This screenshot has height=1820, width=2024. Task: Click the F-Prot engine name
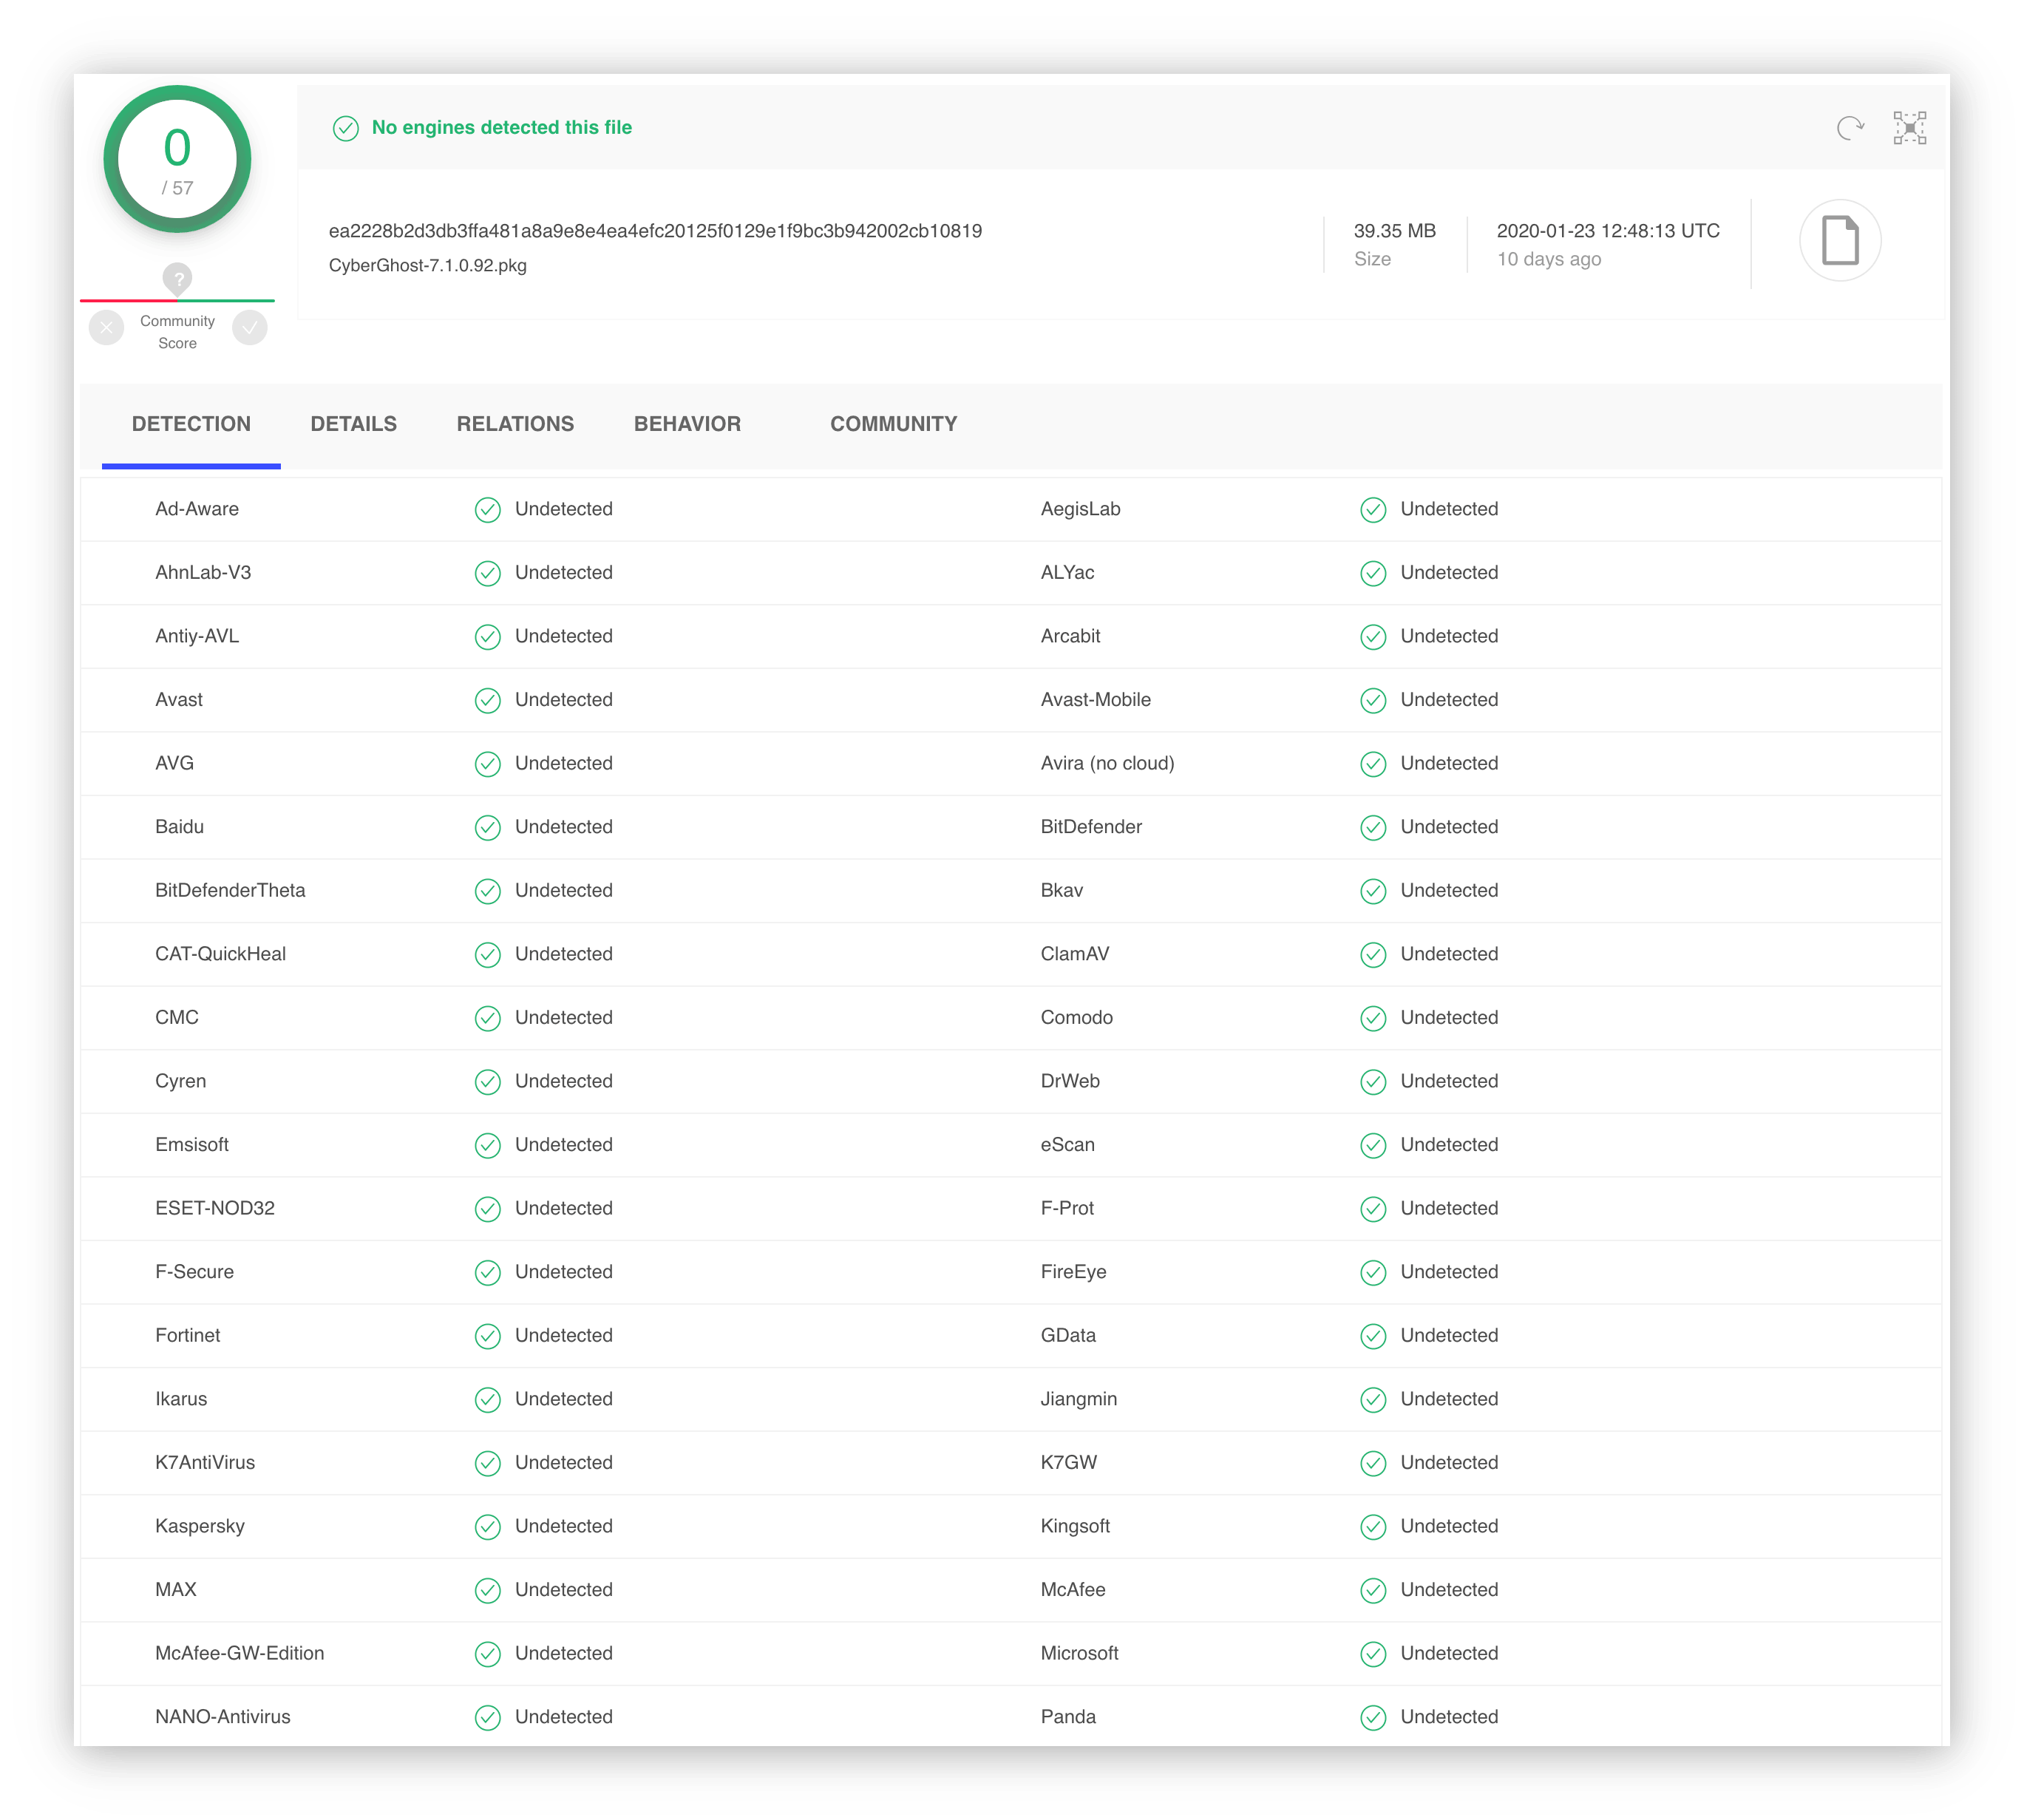(x=1067, y=1209)
